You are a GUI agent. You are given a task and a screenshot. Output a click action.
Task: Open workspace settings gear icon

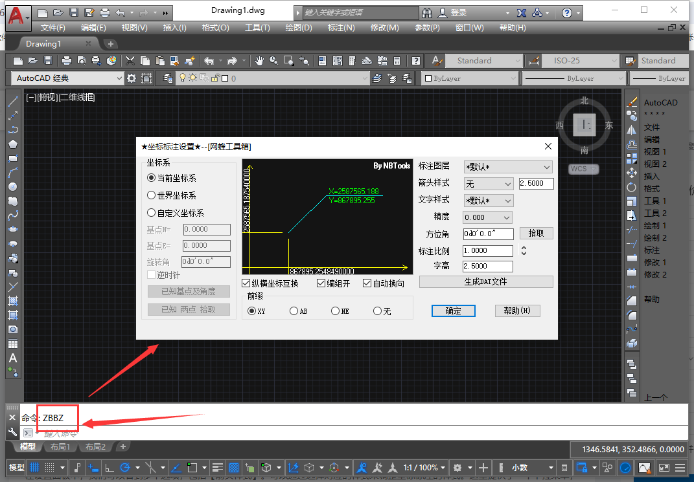(x=132, y=78)
